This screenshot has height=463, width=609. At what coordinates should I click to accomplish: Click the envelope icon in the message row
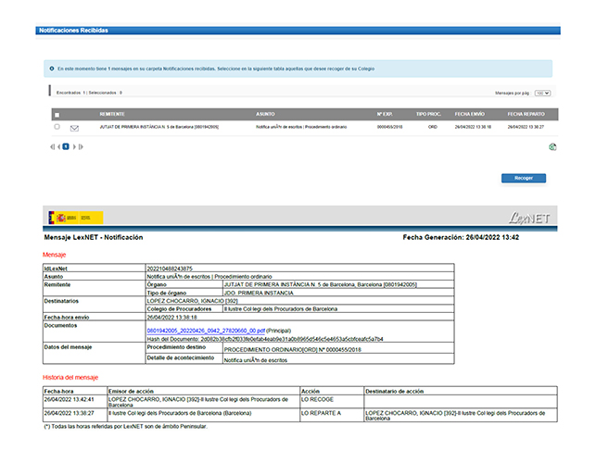coord(74,128)
